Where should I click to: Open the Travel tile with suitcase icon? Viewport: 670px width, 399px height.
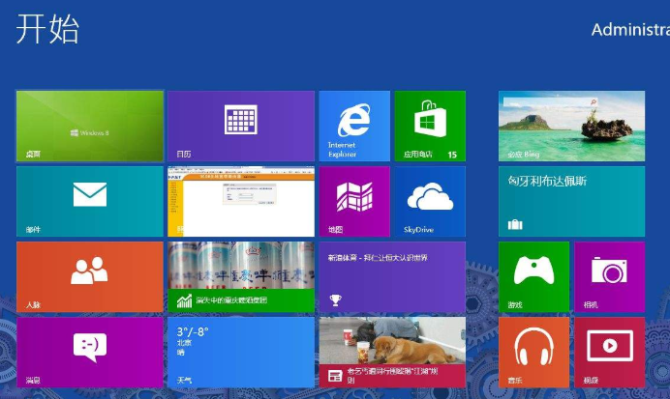coord(571,201)
